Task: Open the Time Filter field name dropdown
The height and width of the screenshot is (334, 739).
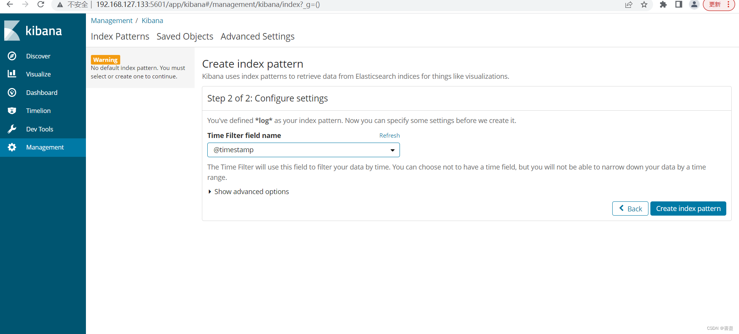Action: point(304,150)
